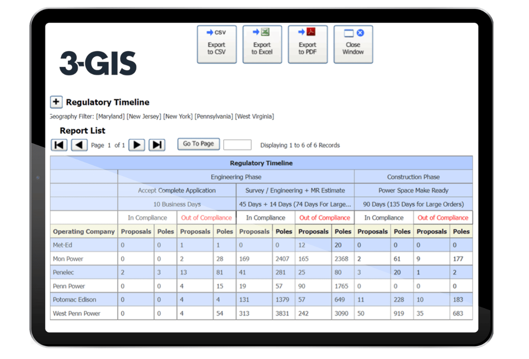
Task: Click Penn Power's 1765 poles value
Action: (x=341, y=286)
